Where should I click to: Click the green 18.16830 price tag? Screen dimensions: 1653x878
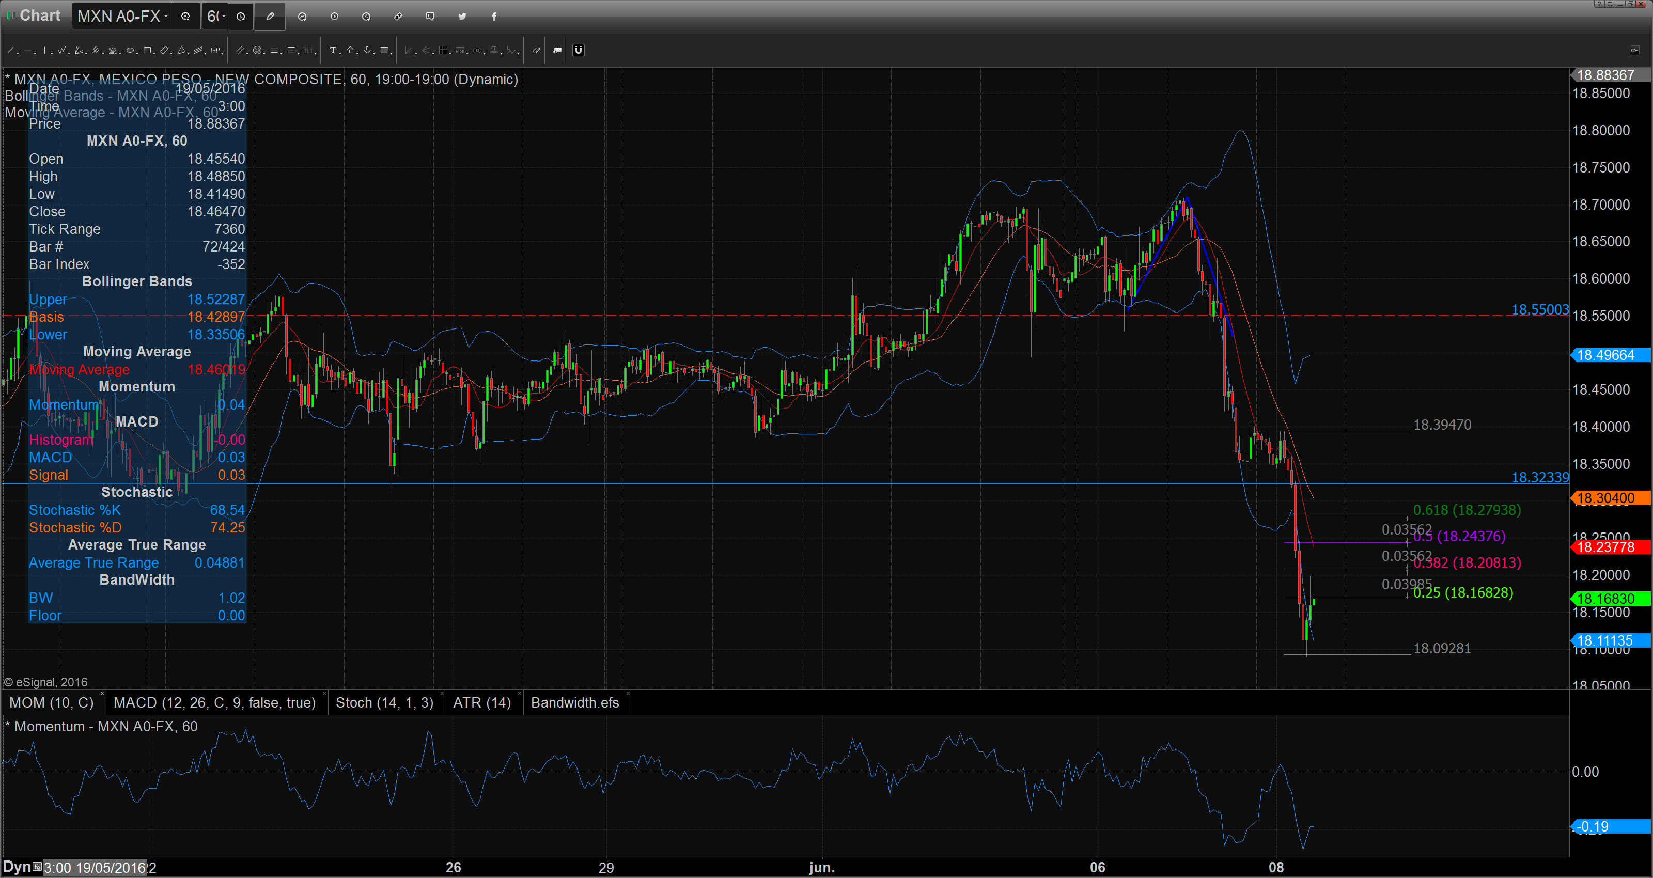click(x=1610, y=599)
